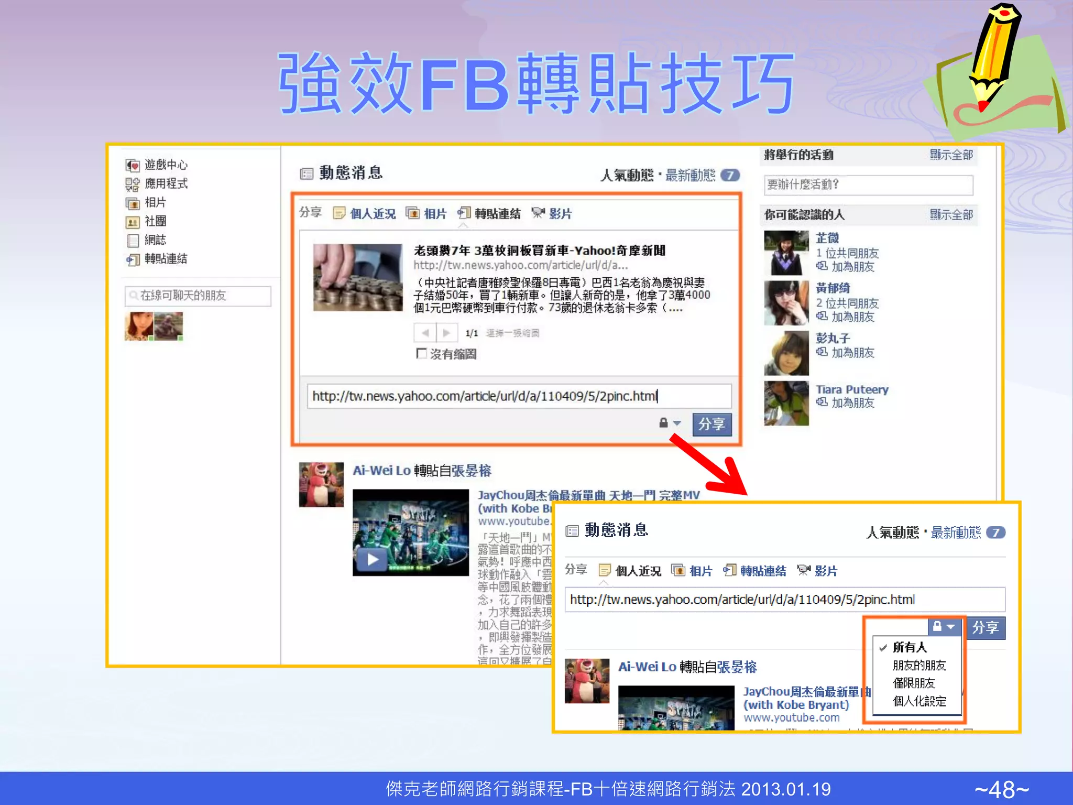
Task: Click 加為朋友 under Tiara Puteery
Action: pos(852,402)
